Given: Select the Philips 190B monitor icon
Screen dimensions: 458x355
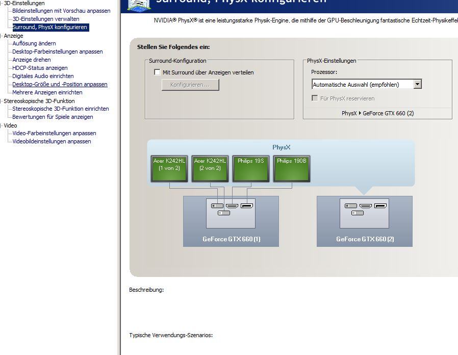Looking at the screenshot, I should point(292,169).
